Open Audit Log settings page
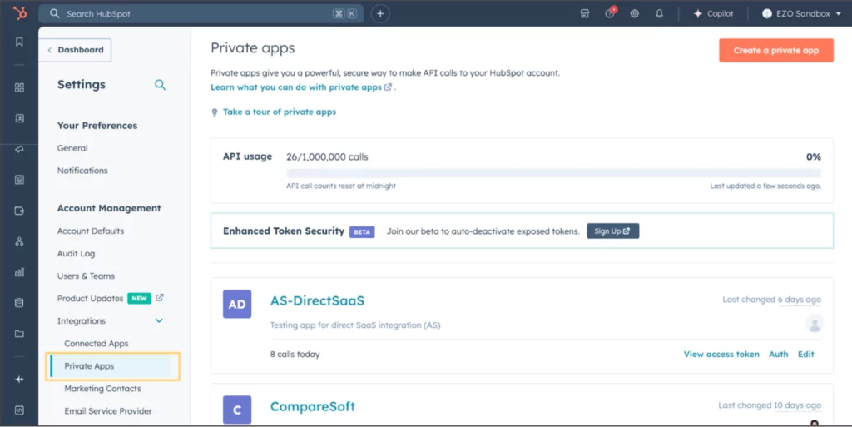Viewport: 852px width, 427px height. pyautogui.click(x=76, y=254)
